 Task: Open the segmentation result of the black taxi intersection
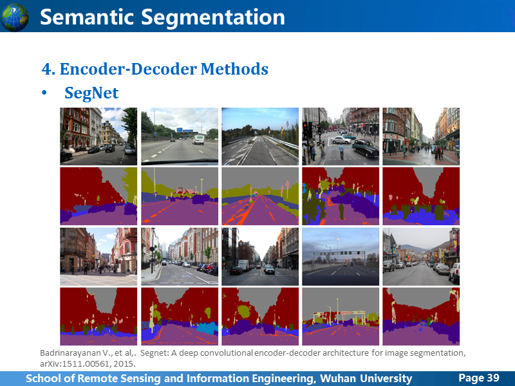point(341,196)
